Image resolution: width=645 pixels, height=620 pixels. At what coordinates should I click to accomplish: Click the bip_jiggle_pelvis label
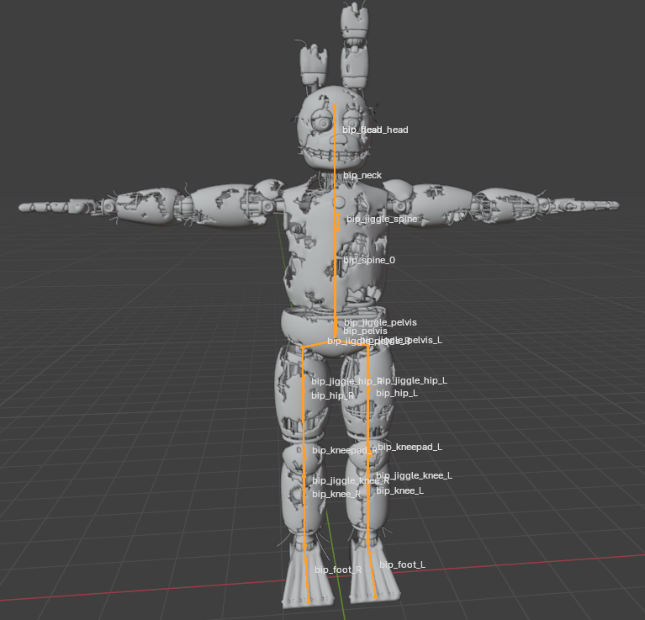pyautogui.click(x=380, y=322)
